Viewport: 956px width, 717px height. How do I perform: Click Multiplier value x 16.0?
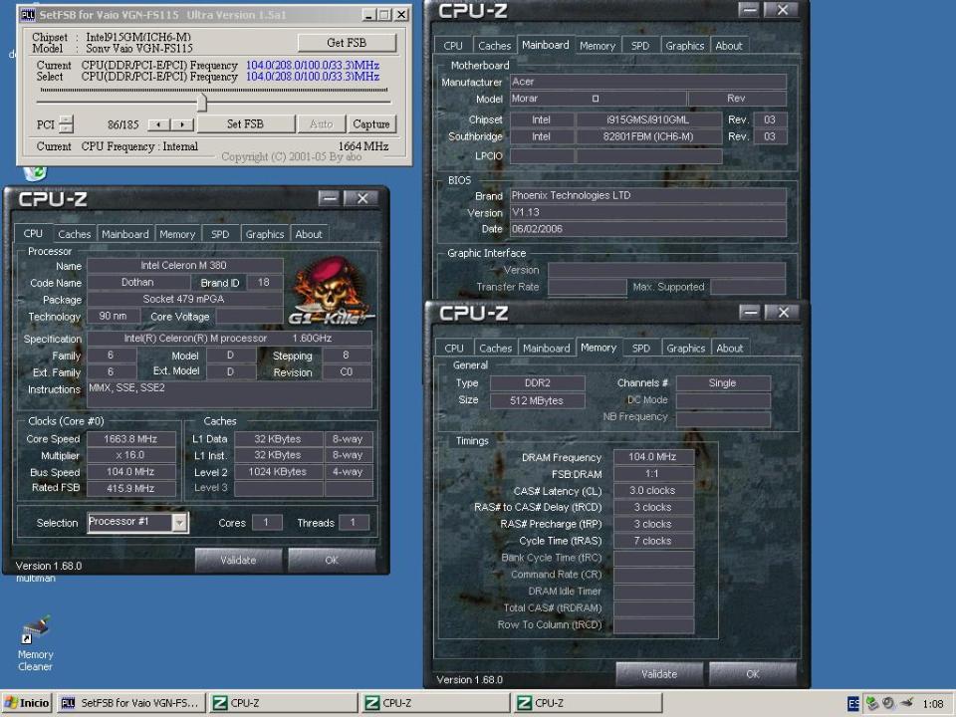(131, 455)
